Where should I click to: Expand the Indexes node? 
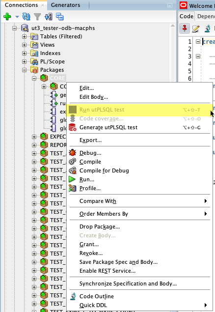click(24, 53)
